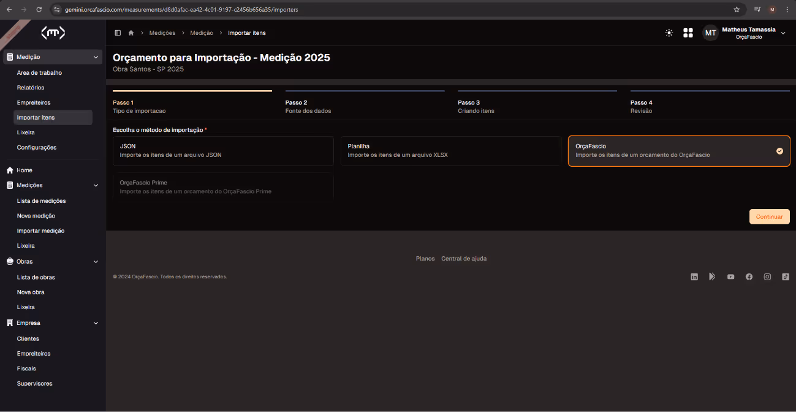Go to Passo 3 Criando itens

coord(537,102)
